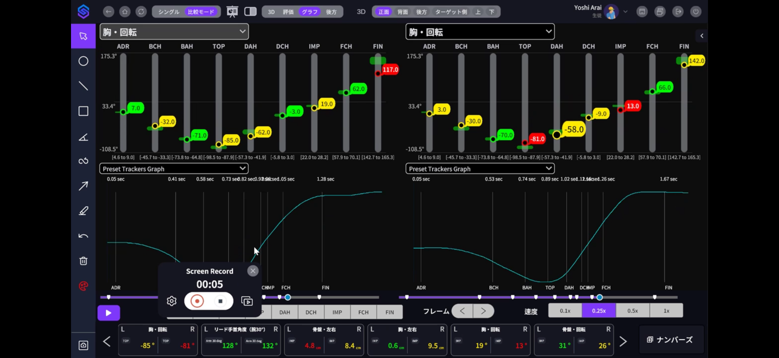Jump to the IMP phase button
Image resolution: width=779 pixels, height=358 pixels.
pyautogui.click(x=337, y=312)
